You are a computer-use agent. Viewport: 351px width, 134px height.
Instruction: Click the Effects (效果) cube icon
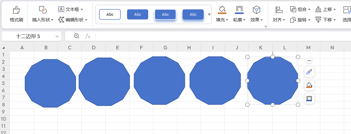point(256,10)
